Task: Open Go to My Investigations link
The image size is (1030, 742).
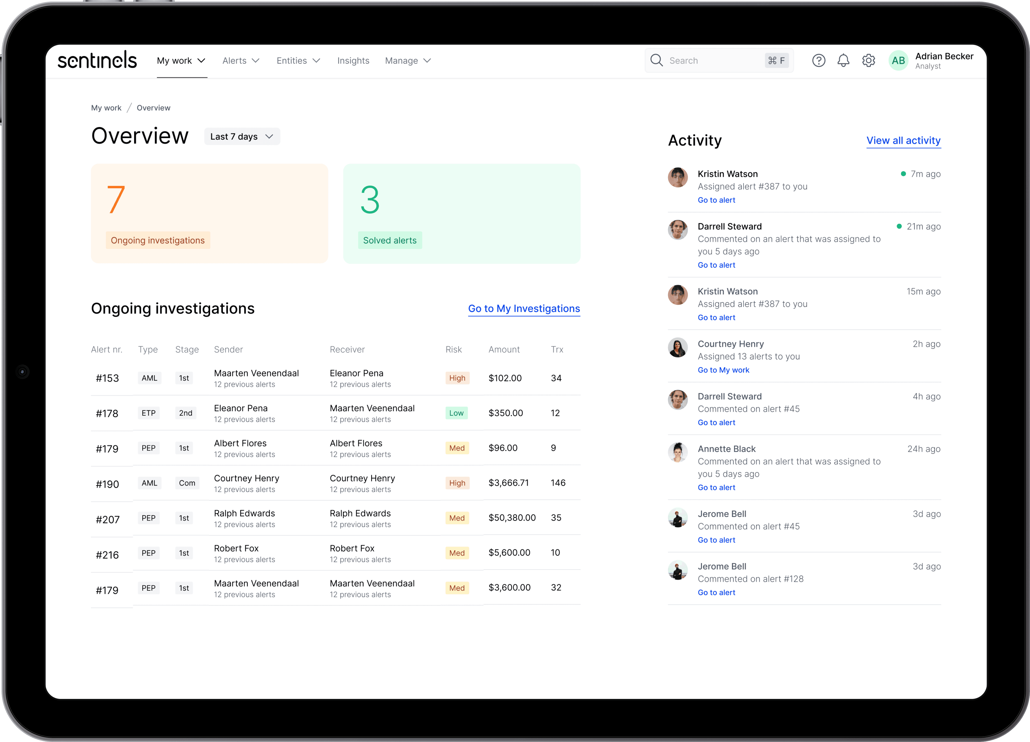Action: click(524, 308)
